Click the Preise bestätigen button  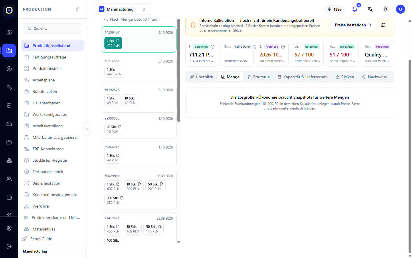[x=353, y=25]
